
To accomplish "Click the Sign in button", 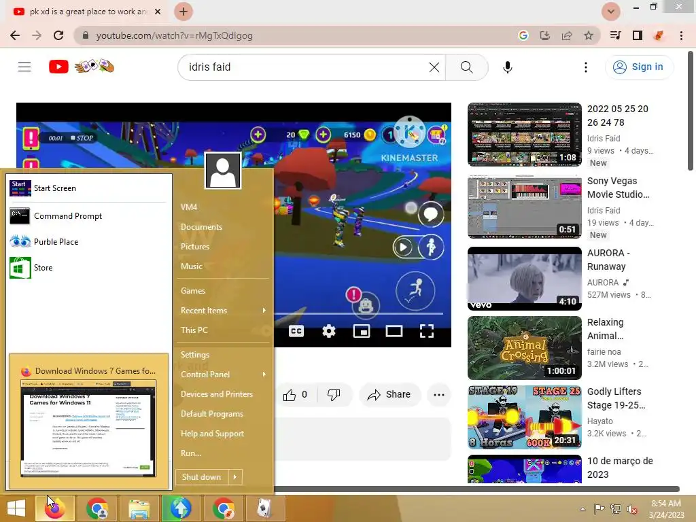I will 639,67.
